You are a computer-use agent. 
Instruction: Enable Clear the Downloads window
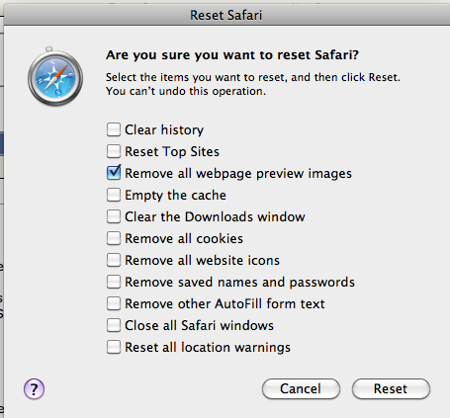pyautogui.click(x=114, y=216)
